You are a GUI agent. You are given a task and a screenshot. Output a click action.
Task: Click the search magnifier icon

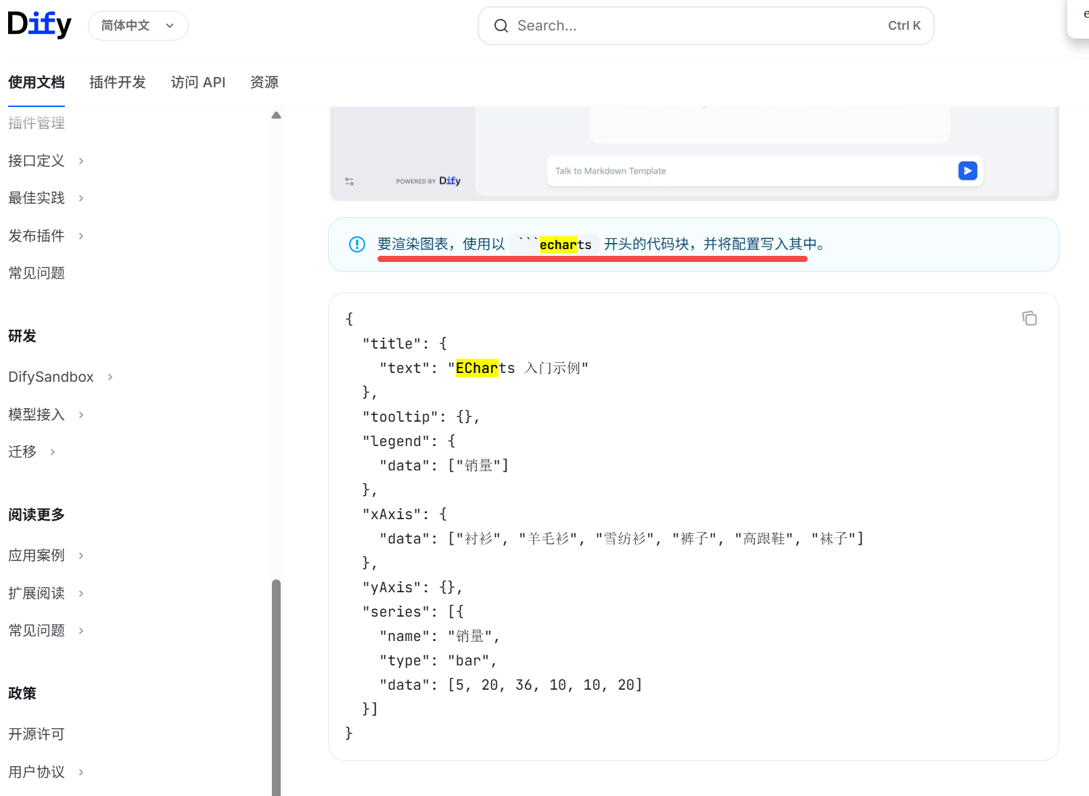pyautogui.click(x=501, y=26)
